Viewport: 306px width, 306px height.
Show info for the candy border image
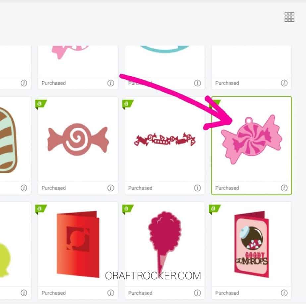[x=197, y=188]
